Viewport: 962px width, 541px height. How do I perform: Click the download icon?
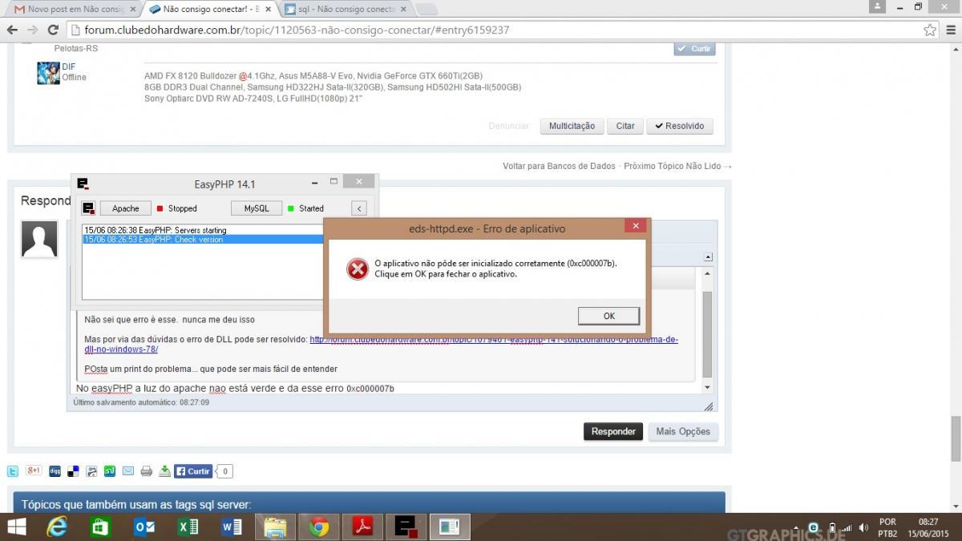point(164,471)
